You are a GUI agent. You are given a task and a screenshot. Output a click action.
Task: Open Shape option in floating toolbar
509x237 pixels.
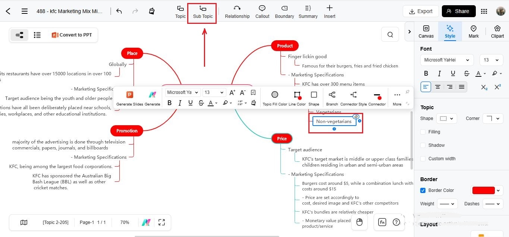click(x=314, y=98)
